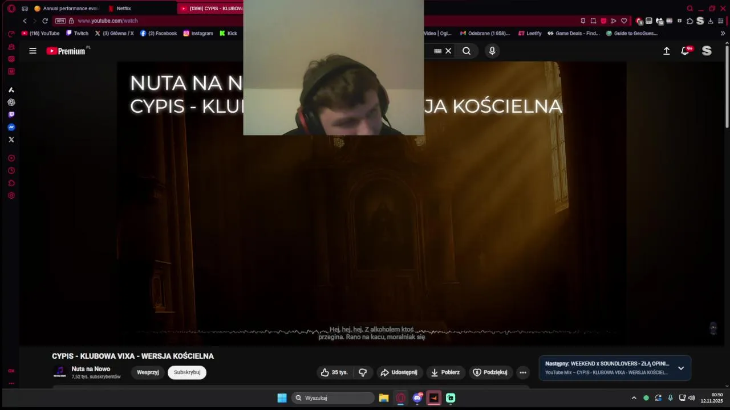This screenshot has height=410, width=730.
Task: Open the Windows Start button
Action: tap(282, 398)
